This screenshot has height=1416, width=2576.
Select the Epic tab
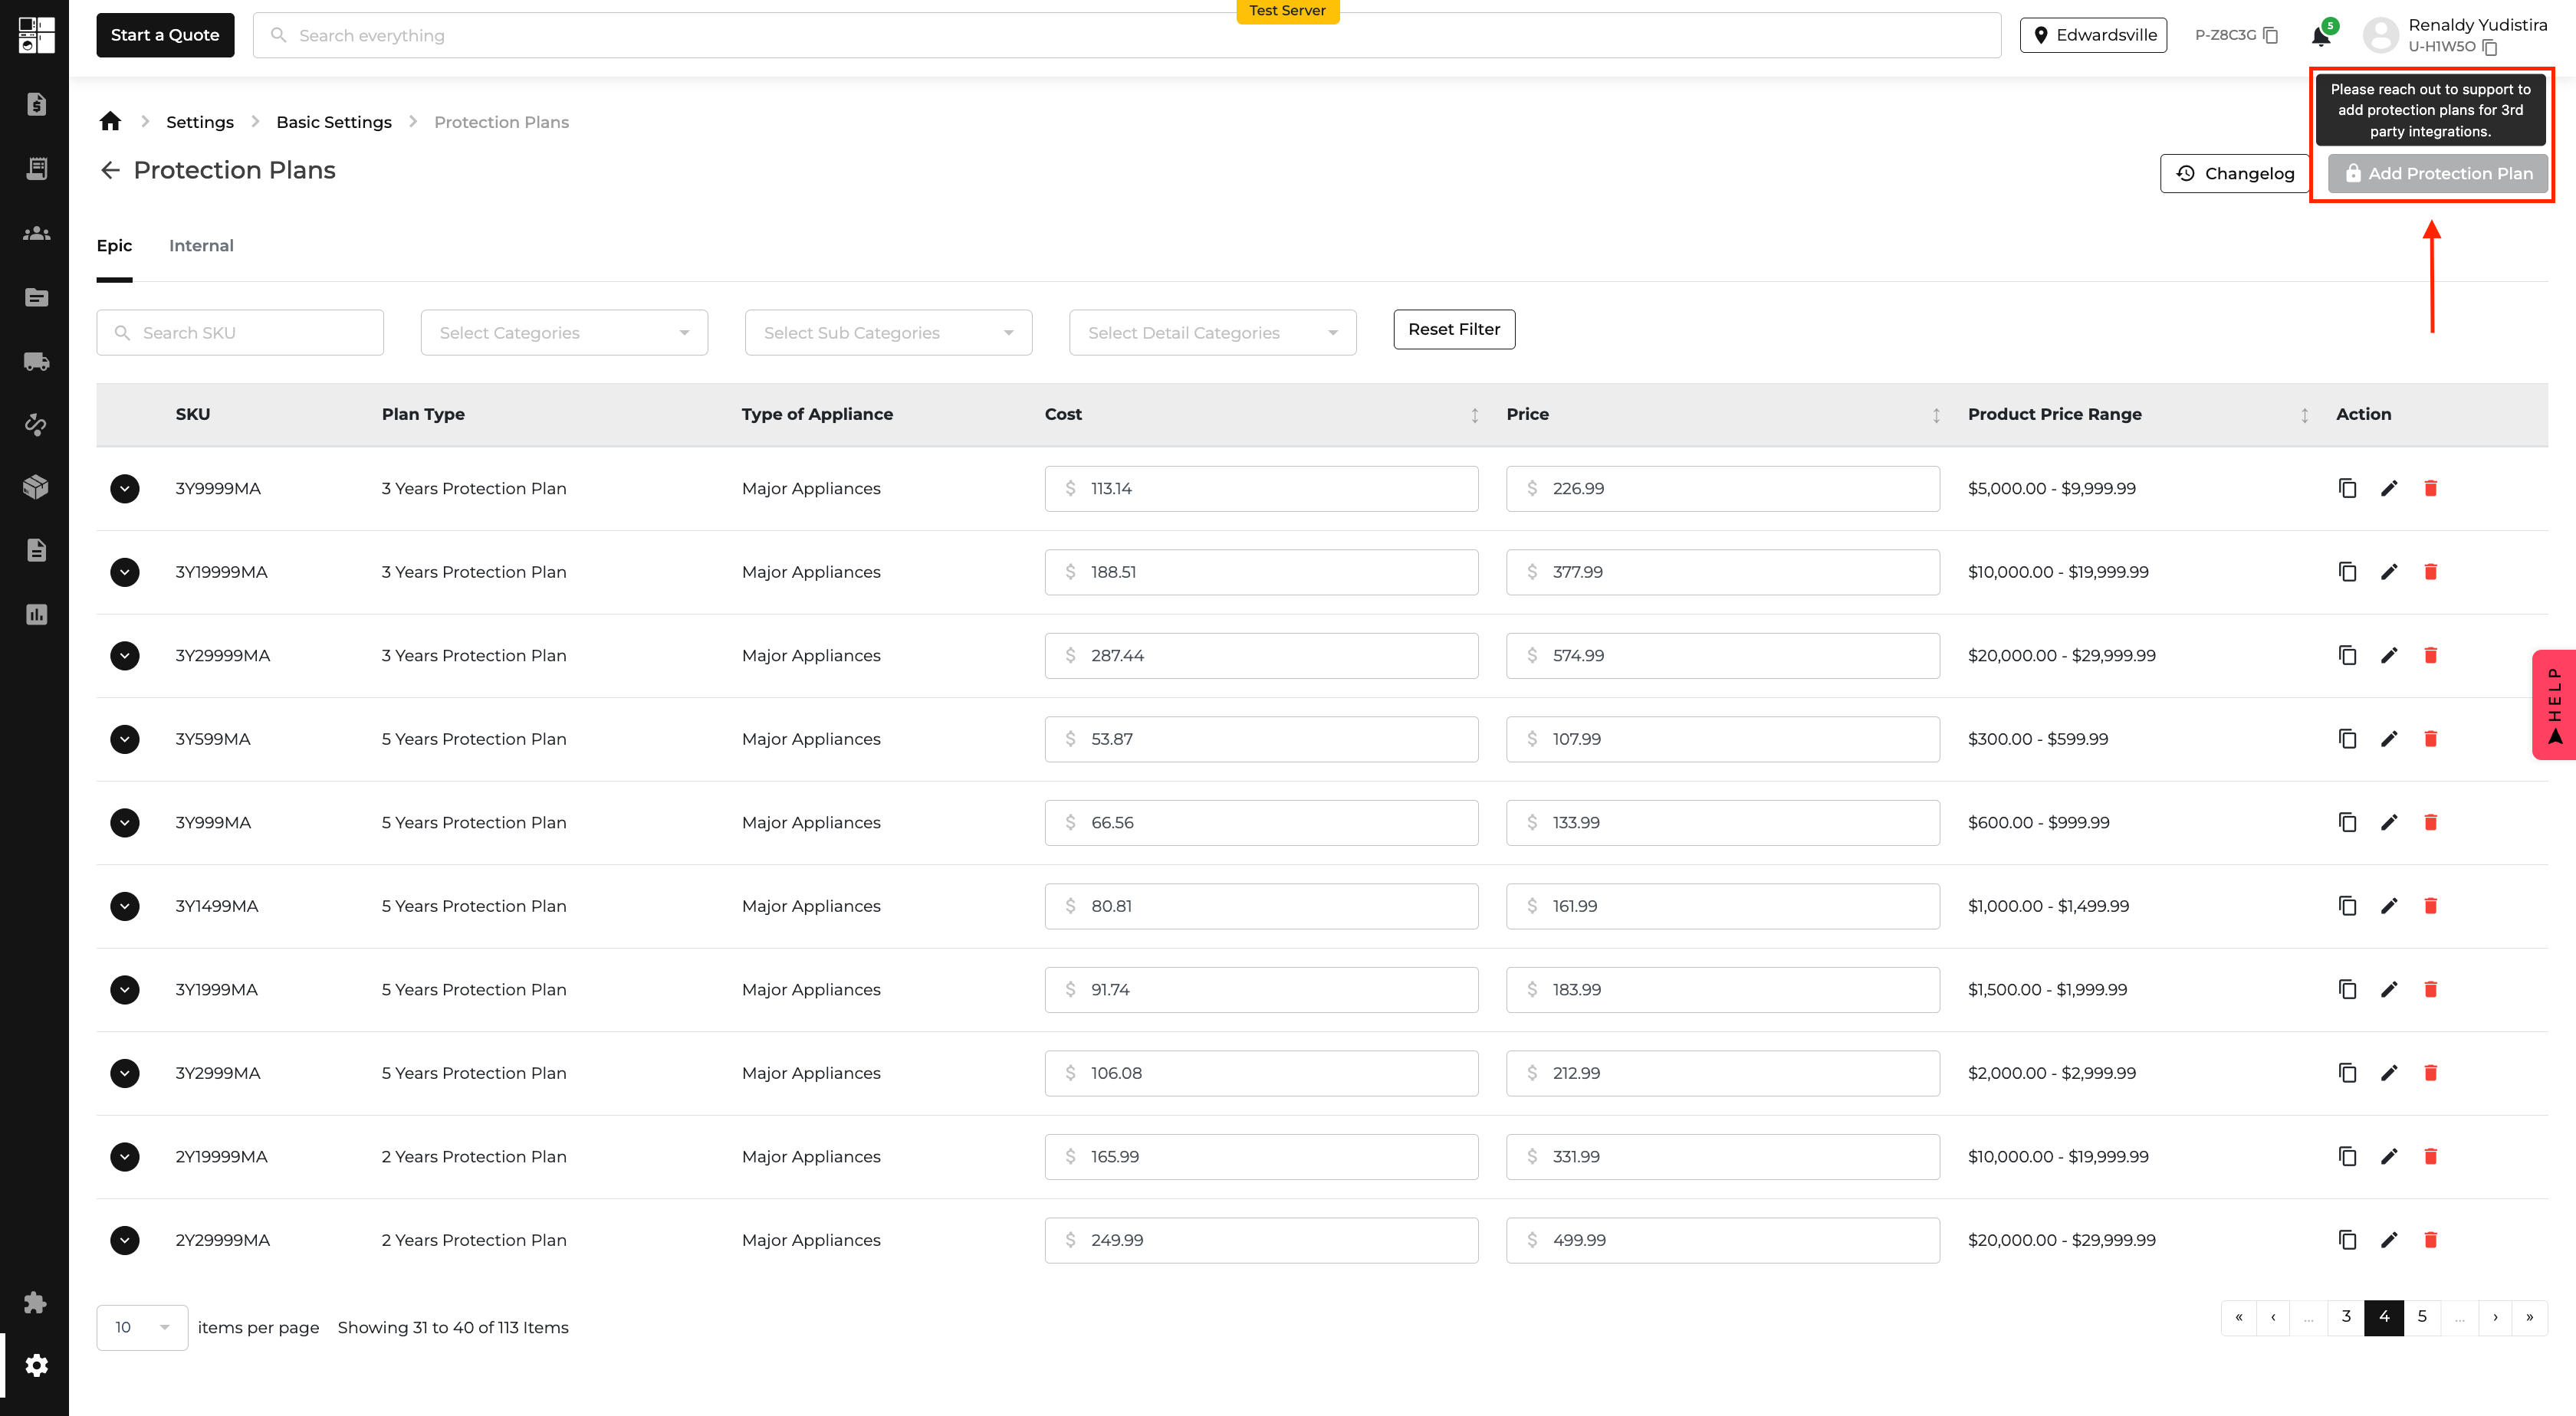coord(114,246)
